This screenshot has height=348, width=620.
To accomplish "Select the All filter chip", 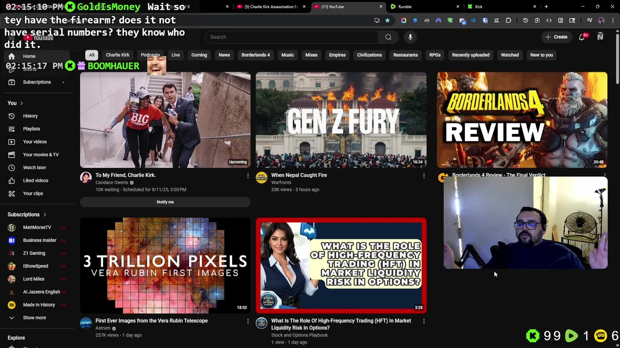I will click(92, 55).
